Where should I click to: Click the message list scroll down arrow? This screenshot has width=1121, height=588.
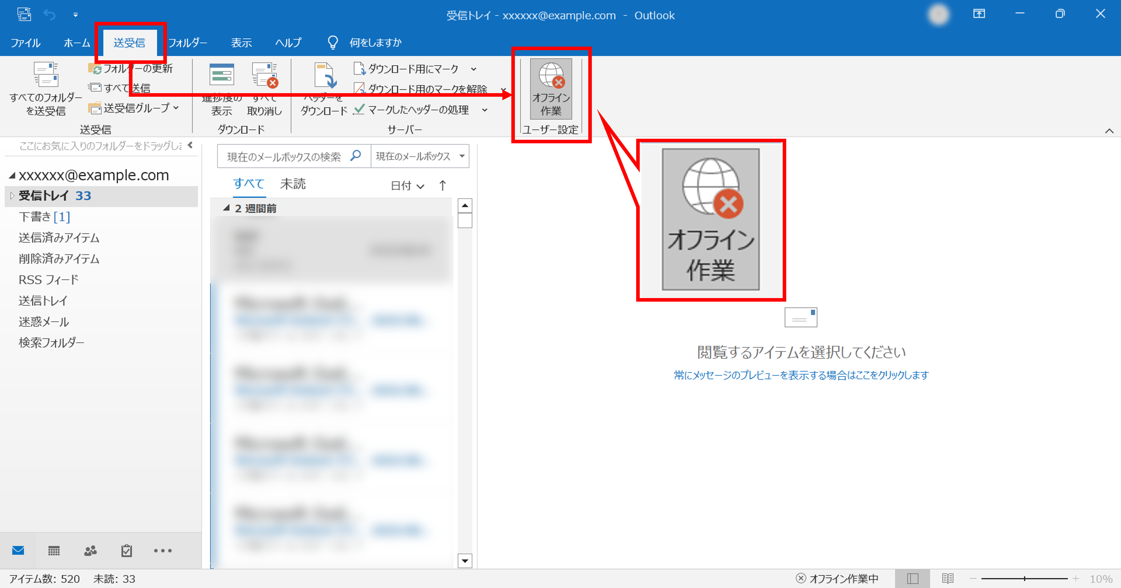(465, 561)
